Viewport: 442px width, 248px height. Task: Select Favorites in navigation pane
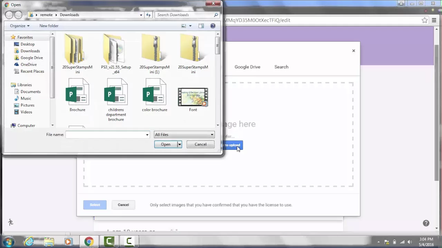[25, 37]
